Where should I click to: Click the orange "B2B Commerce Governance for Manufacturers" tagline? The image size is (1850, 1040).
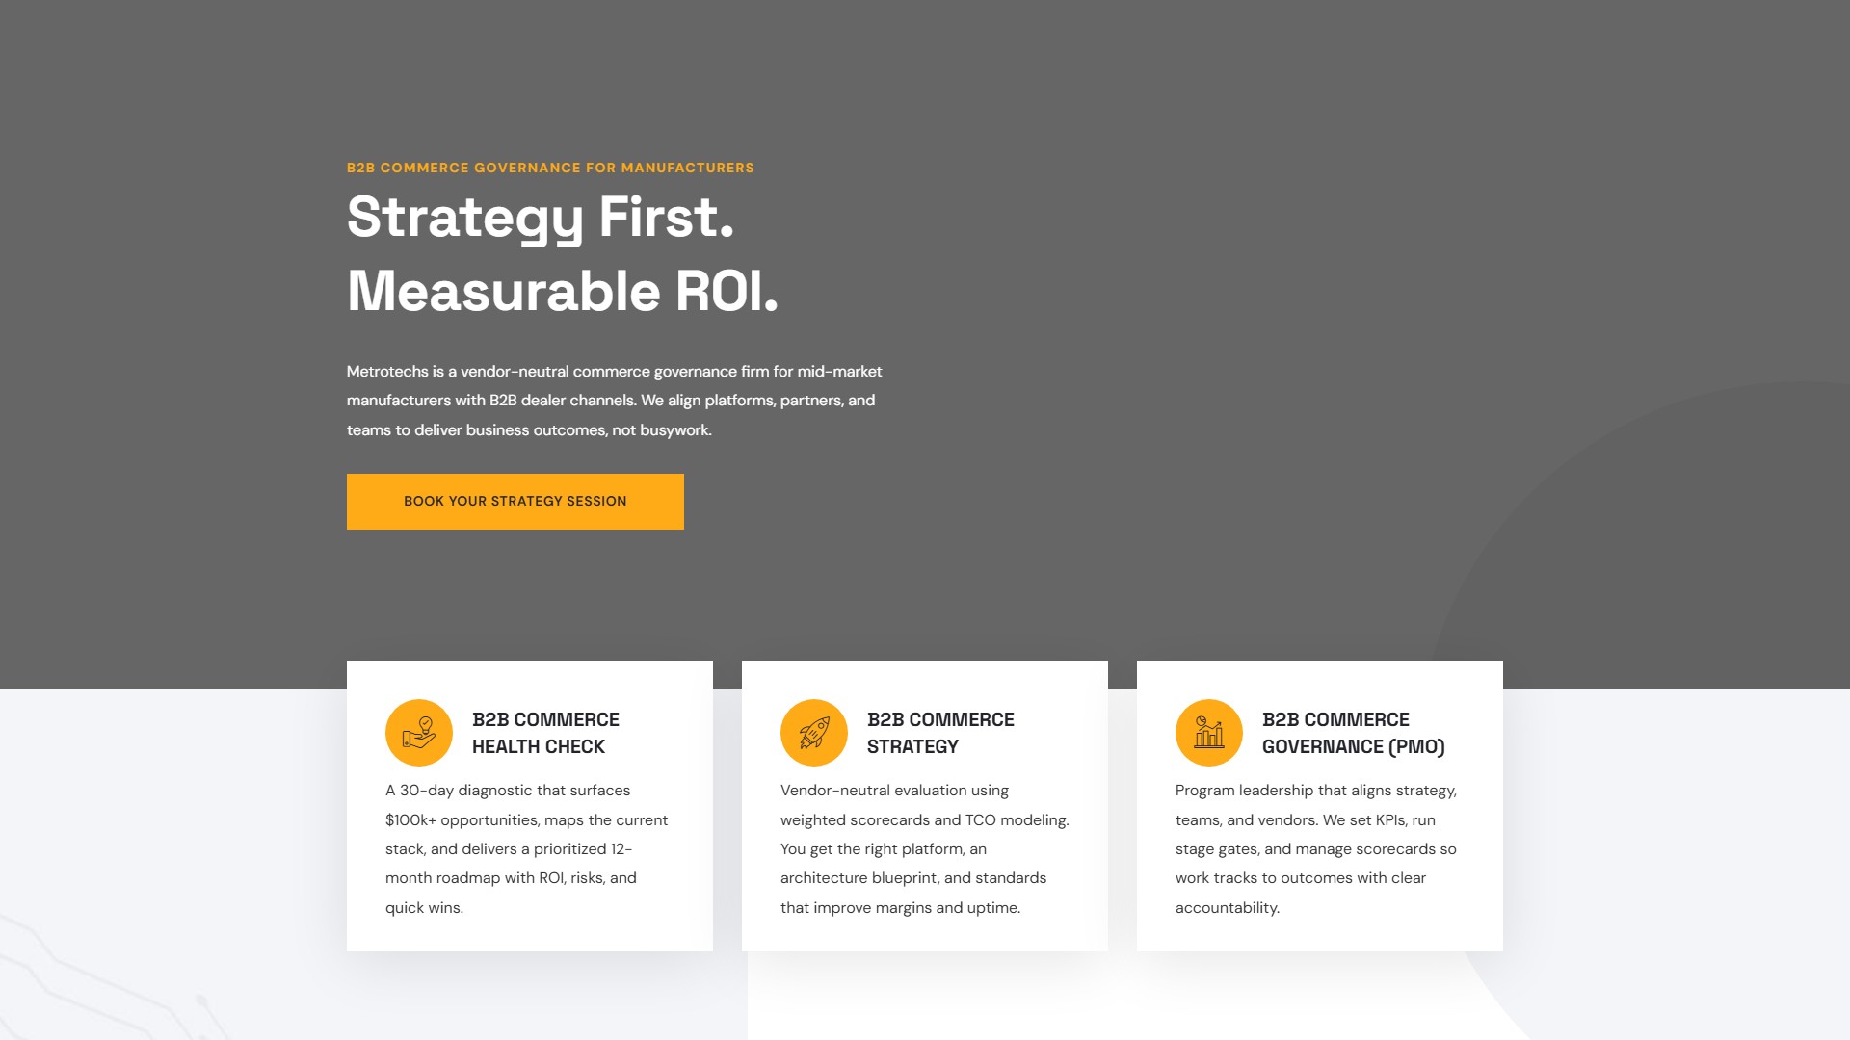(550, 168)
